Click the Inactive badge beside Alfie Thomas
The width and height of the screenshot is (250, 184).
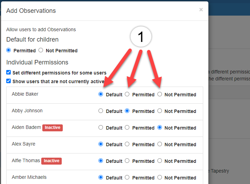pos(52,161)
